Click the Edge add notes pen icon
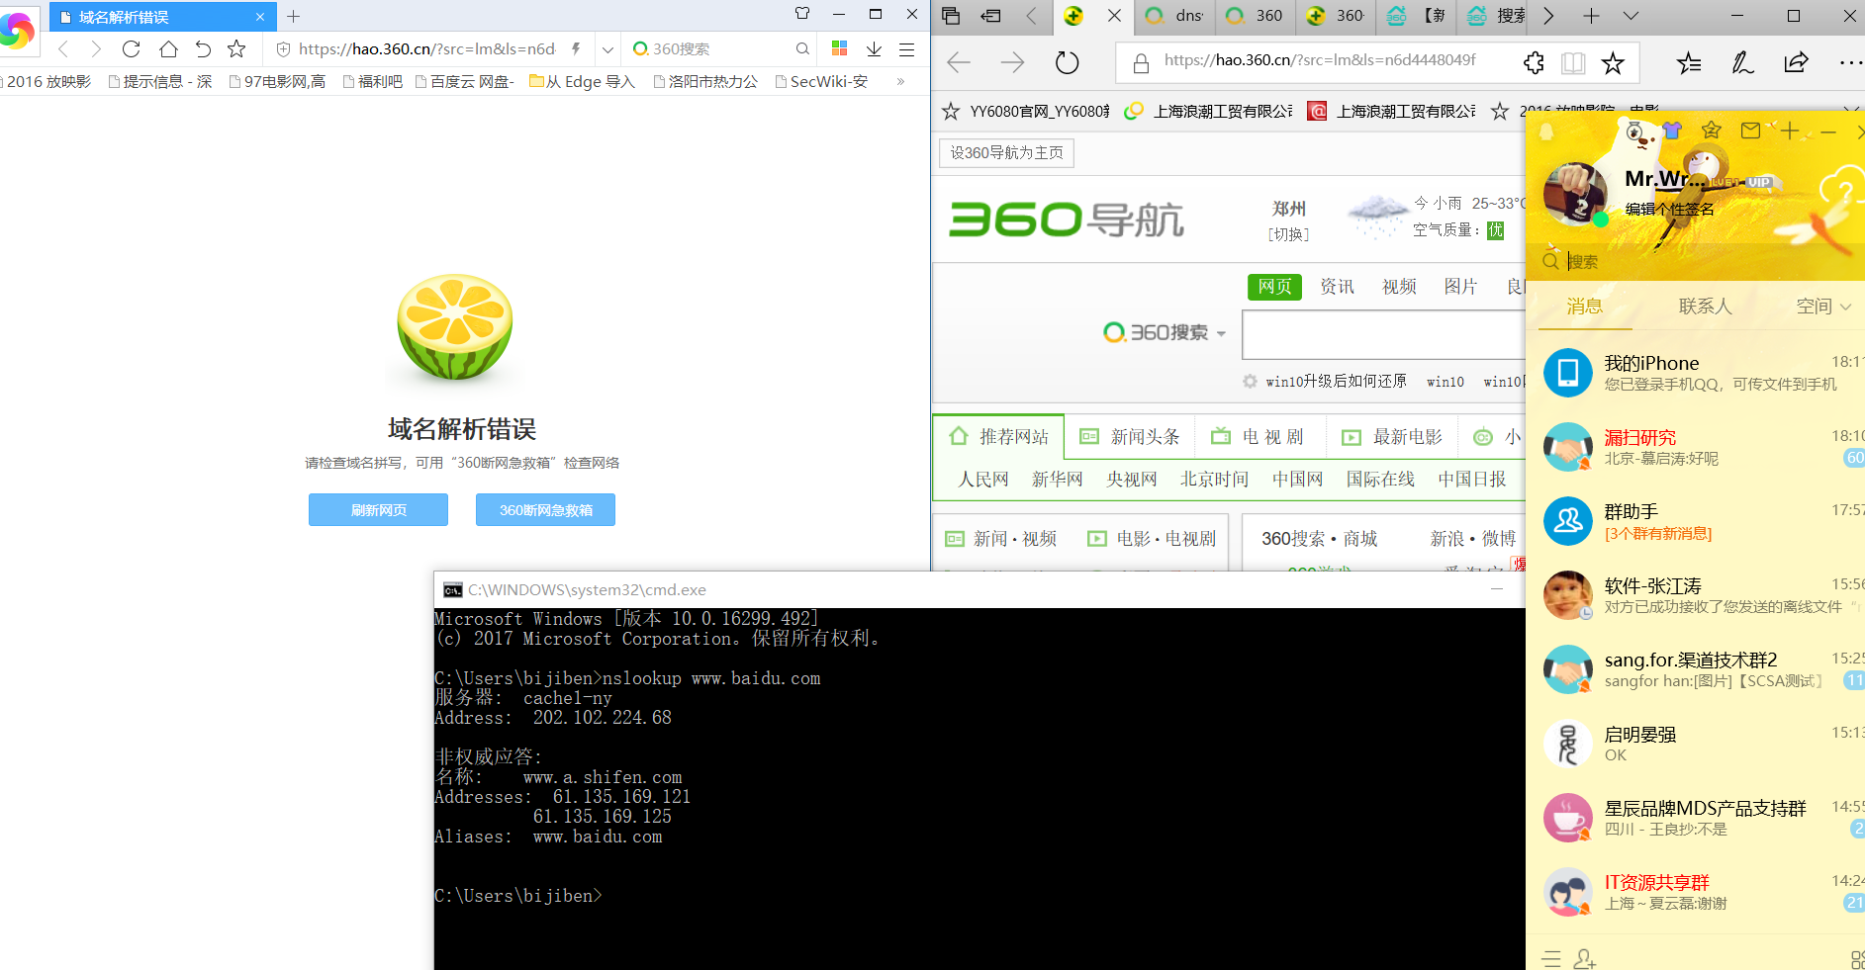1865x970 pixels. (1742, 63)
